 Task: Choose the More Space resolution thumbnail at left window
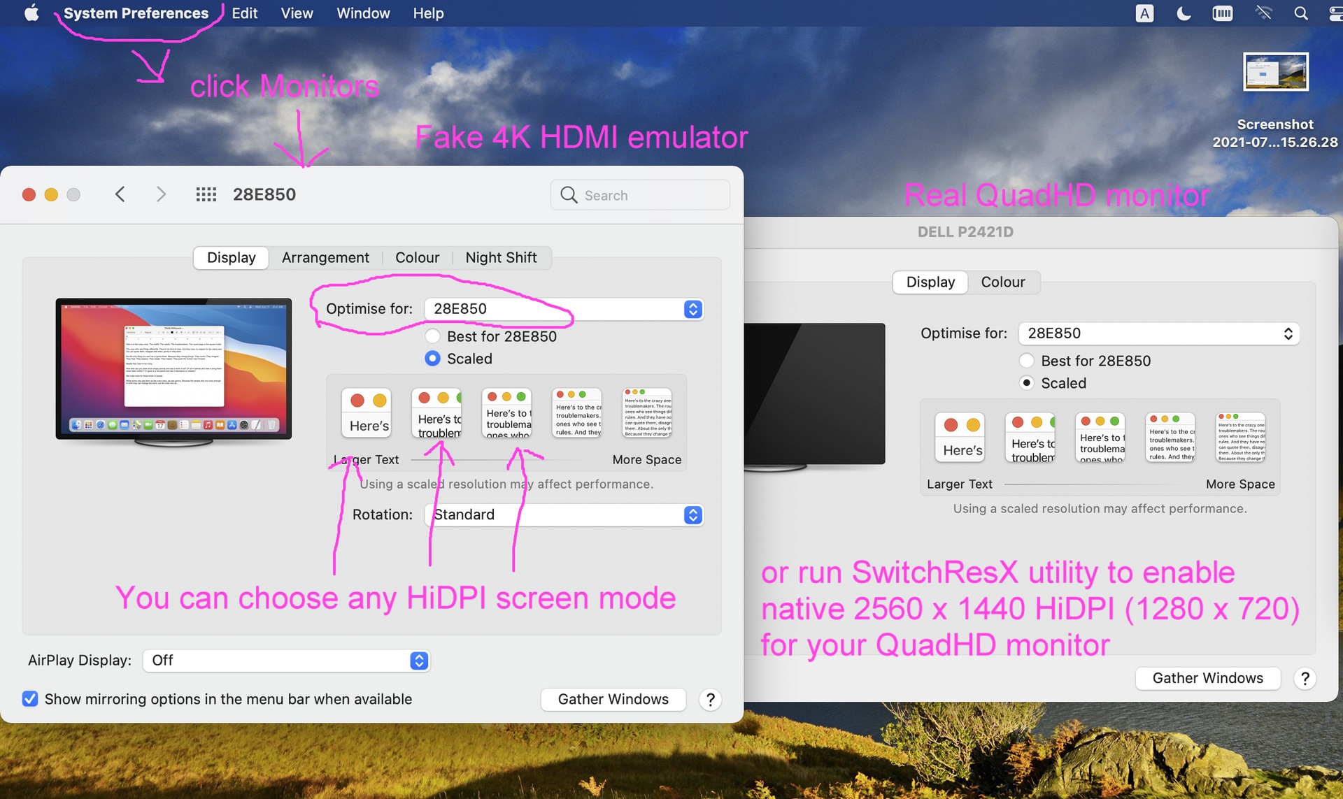[647, 413]
